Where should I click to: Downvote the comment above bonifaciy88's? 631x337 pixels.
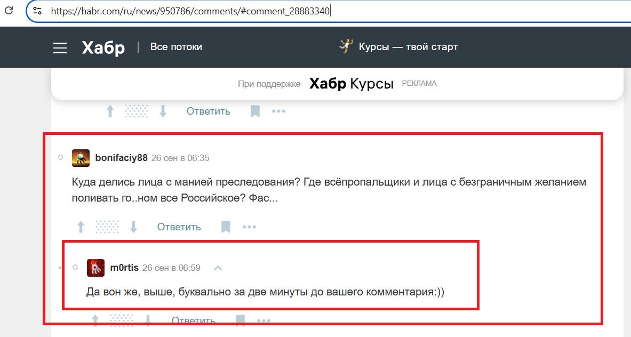pos(163,111)
